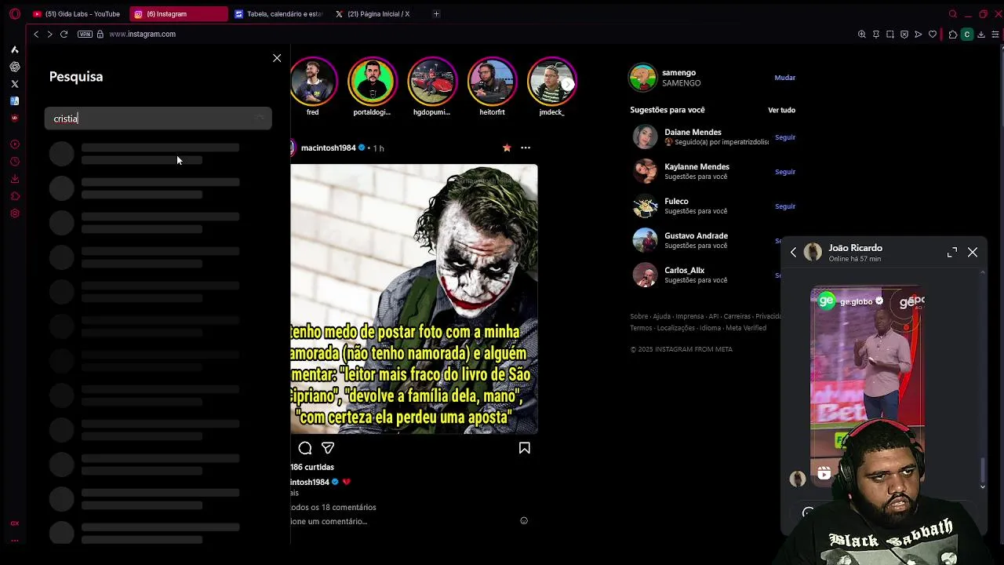Switch to the Tabela, calendário tab
This screenshot has height=565, width=1004.
coord(279,14)
